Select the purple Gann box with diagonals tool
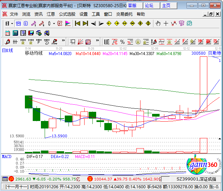Viewport: 223px width, 191px height. [x=88, y=42]
